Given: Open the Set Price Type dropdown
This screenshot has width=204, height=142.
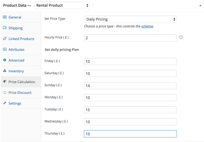Looking at the screenshot, I should pyautogui.click(x=130, y=19).
